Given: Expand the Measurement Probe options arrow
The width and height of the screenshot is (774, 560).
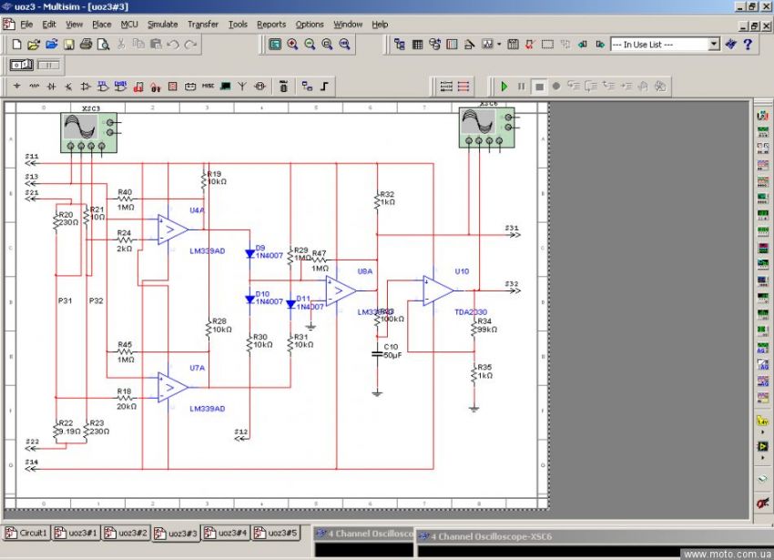Looking at the screenshot, I should (x=763, y=433).
